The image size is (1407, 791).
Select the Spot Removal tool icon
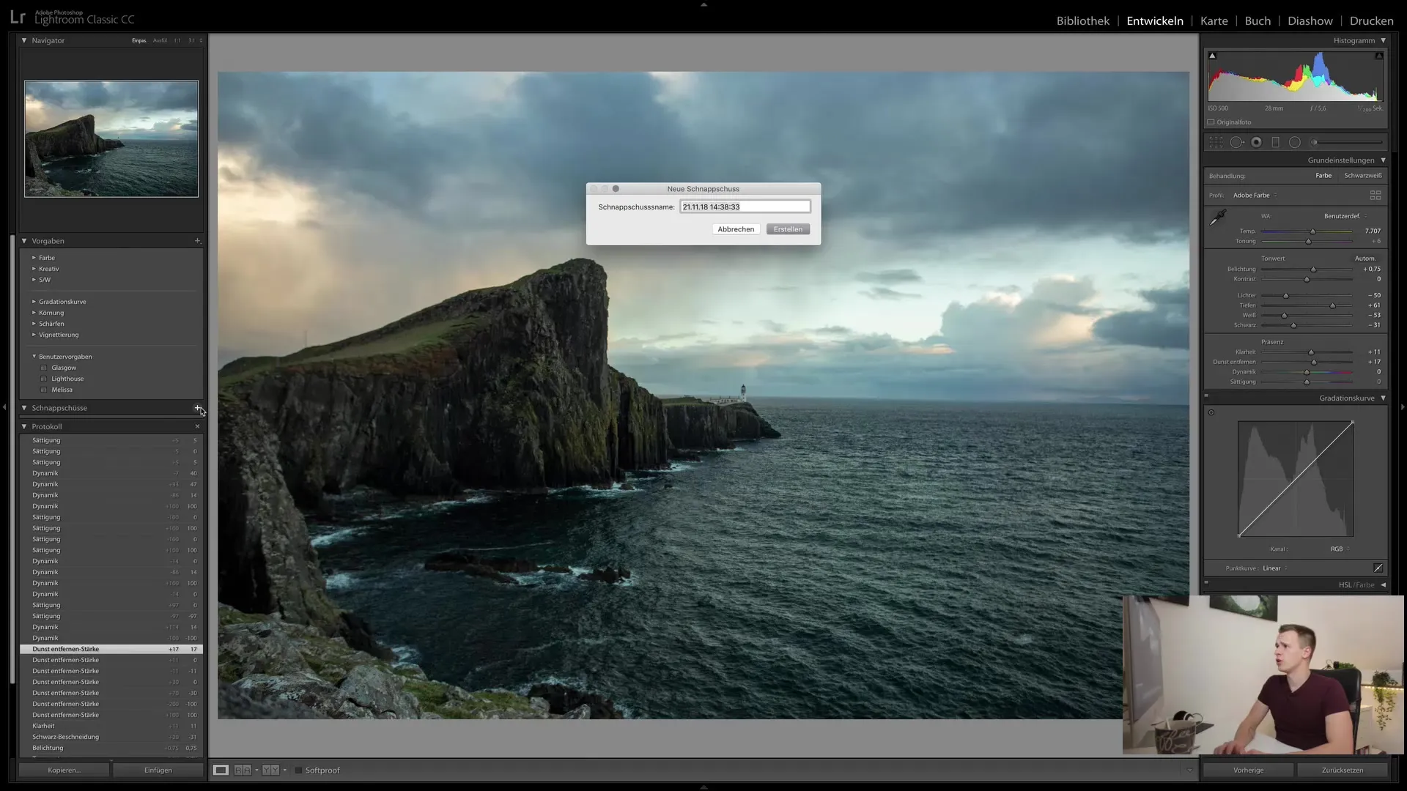click(1237, 142)
